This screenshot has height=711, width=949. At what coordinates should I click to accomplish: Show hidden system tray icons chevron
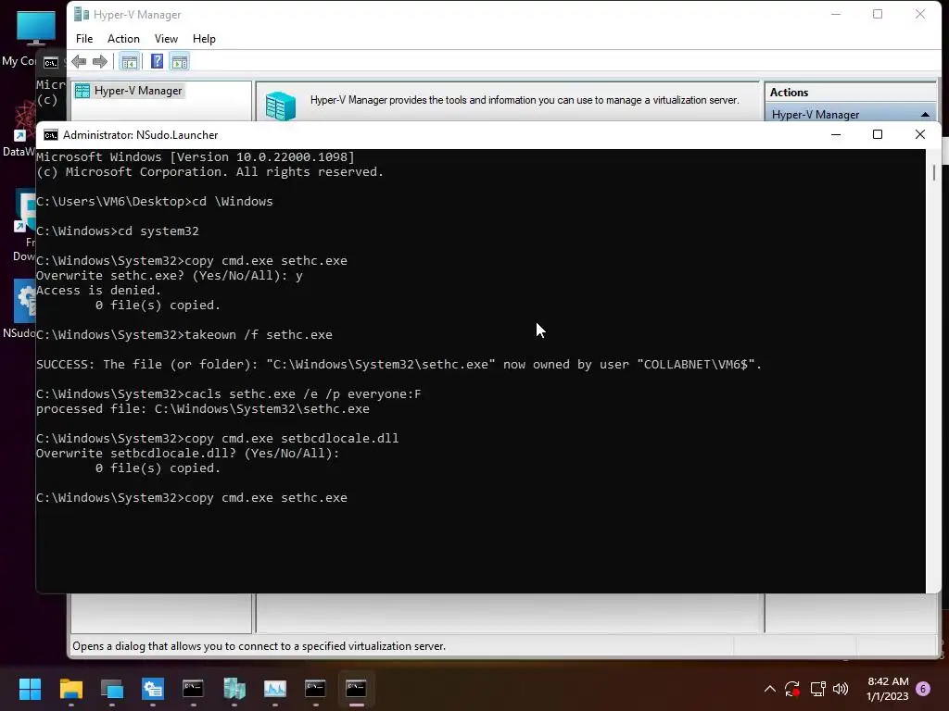pyautogui.click(x=770, y=689)
